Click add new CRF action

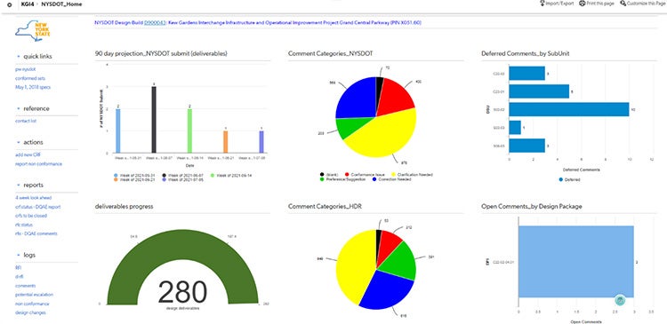pos(28,155)
